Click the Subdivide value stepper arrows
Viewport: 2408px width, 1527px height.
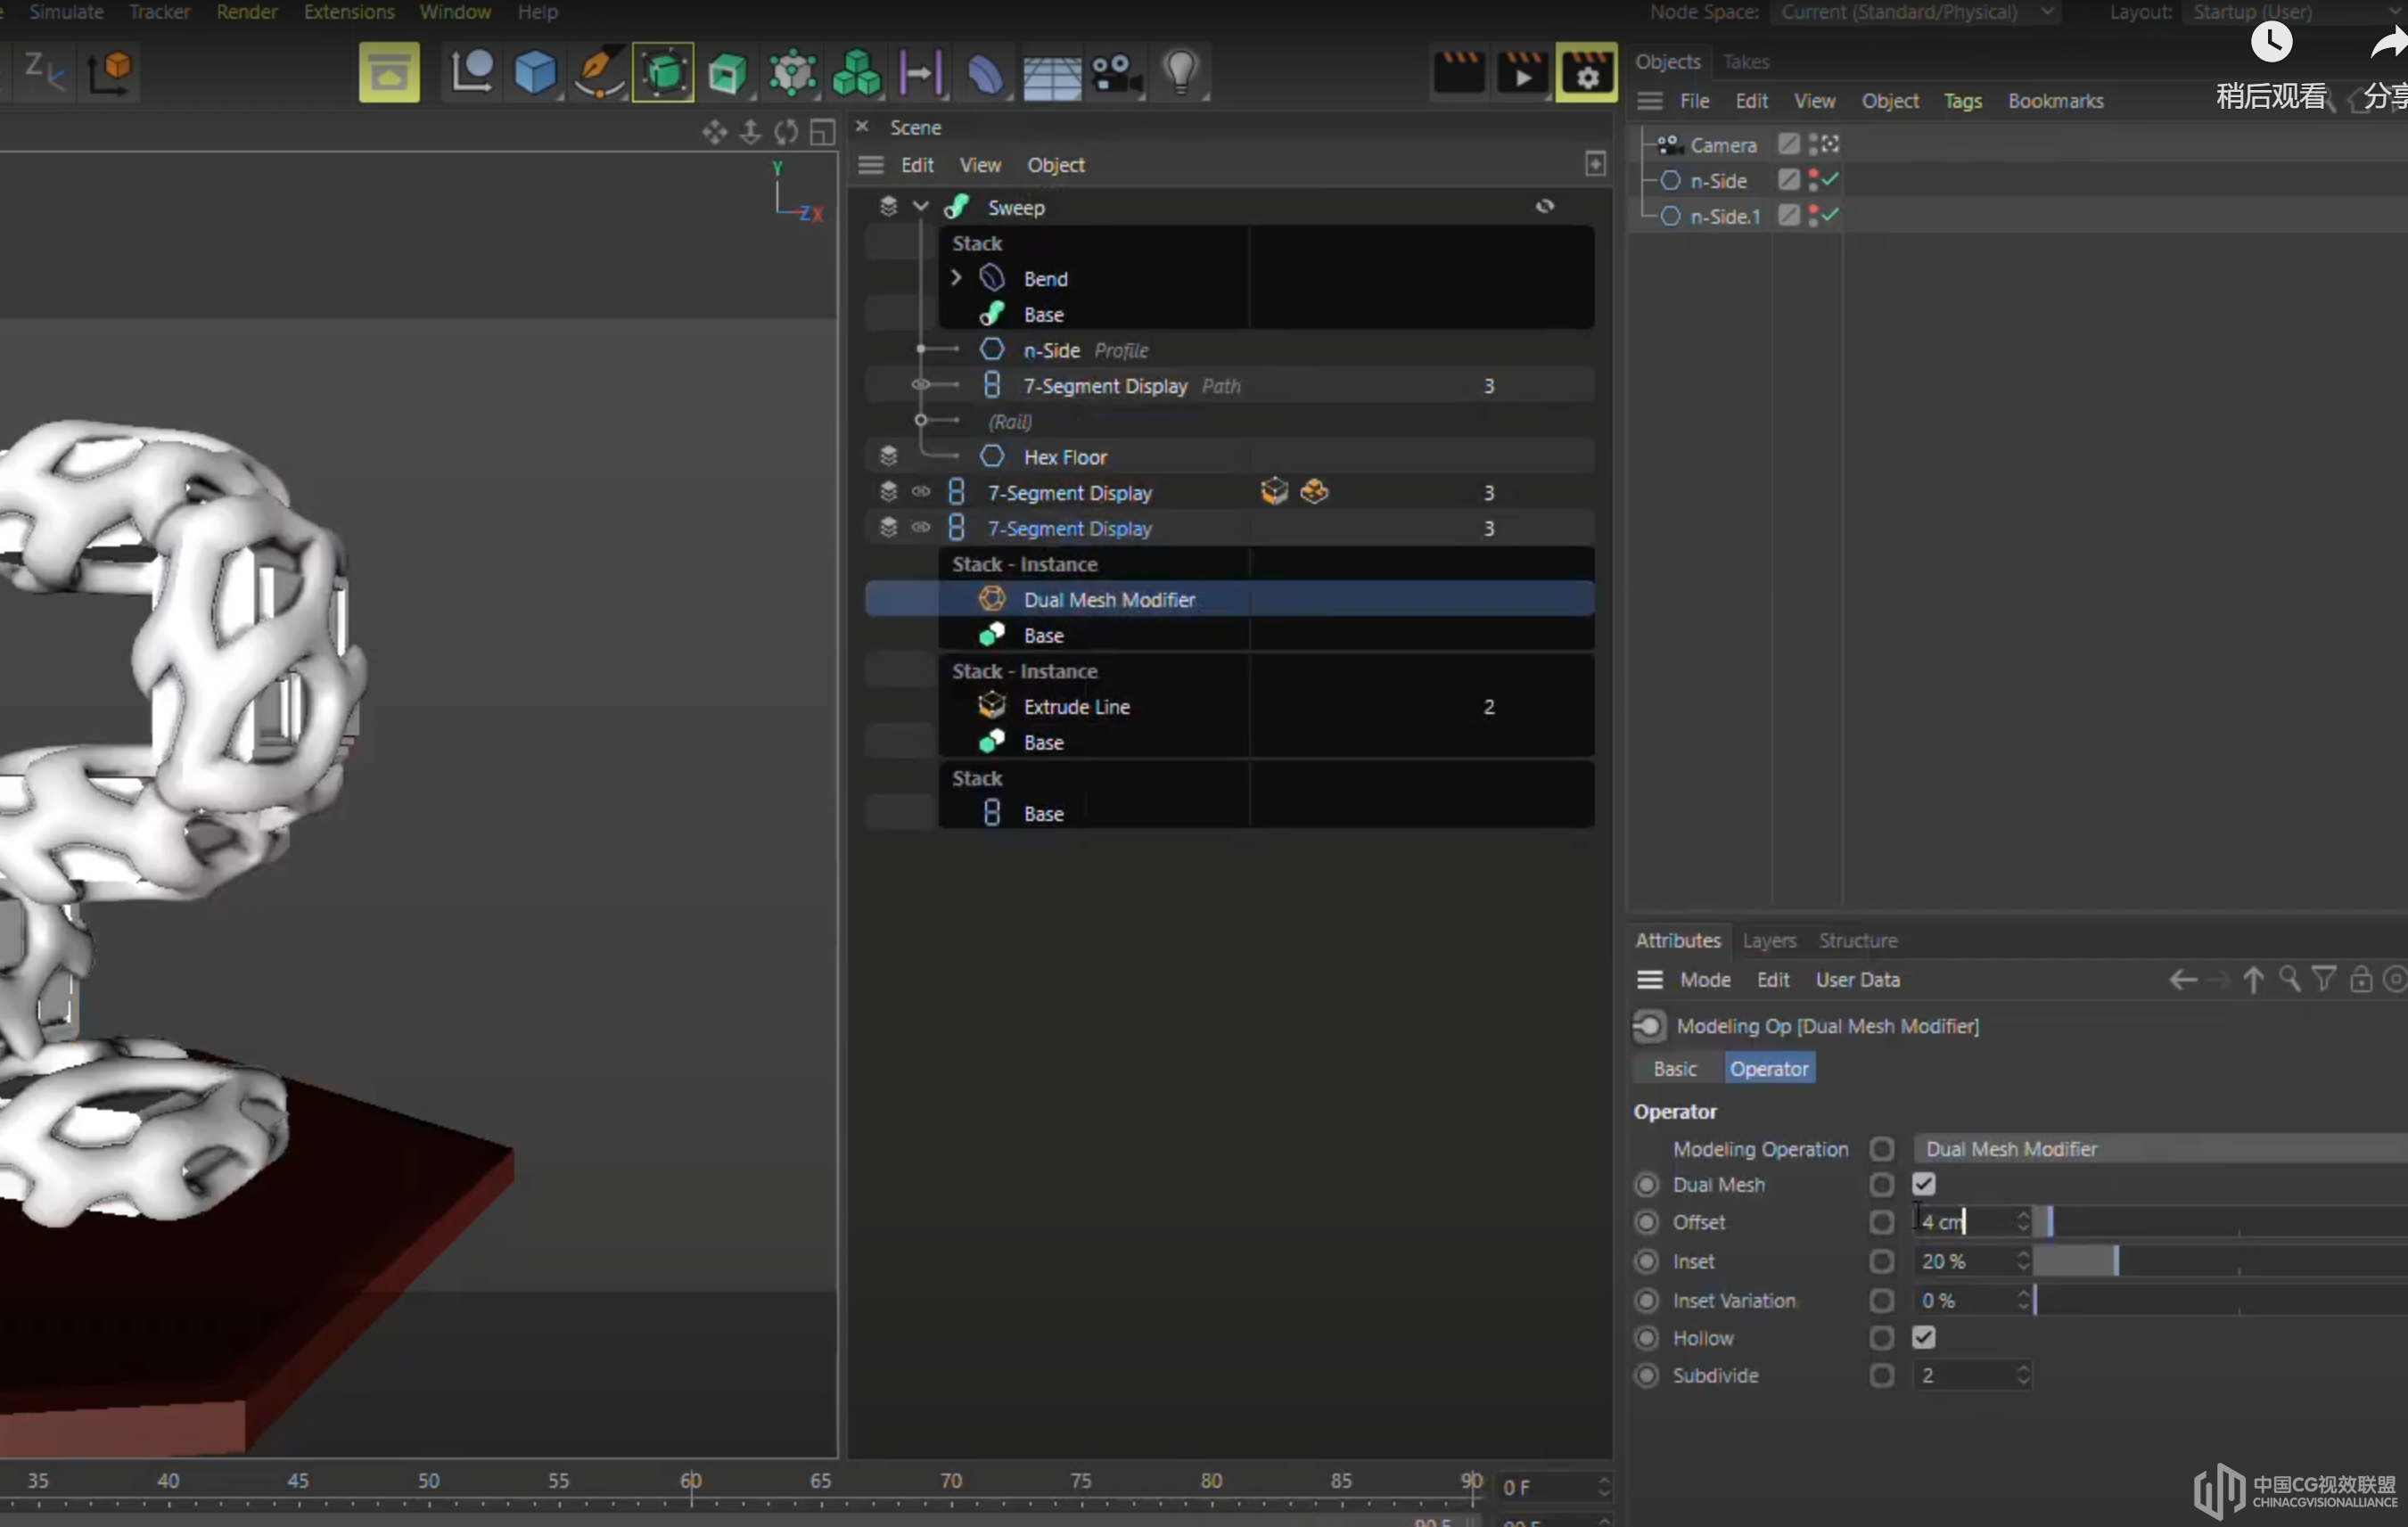(2023, 1376)
